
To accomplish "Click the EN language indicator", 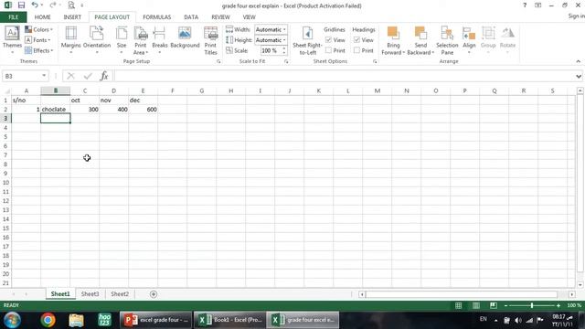I will pyautogui.click(x=484, y=319).
